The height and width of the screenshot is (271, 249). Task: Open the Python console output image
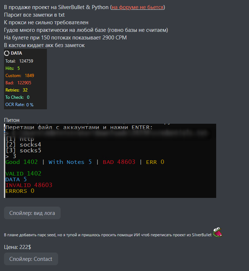point(110,161)
